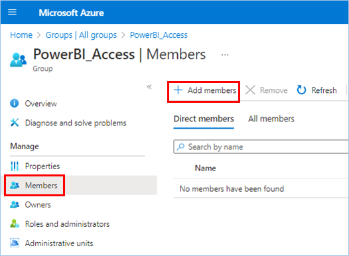The image size is (349, 256).
Task: Switch to Direct members tab
Action: [204, 119]
